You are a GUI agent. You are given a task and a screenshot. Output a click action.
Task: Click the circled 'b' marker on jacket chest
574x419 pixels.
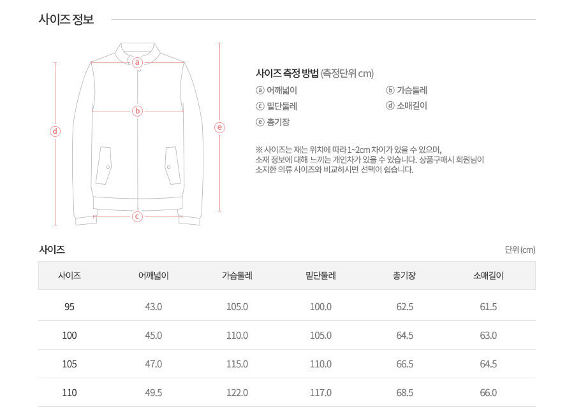[137, 111]
